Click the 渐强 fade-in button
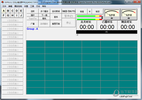 tap(82, 12)
